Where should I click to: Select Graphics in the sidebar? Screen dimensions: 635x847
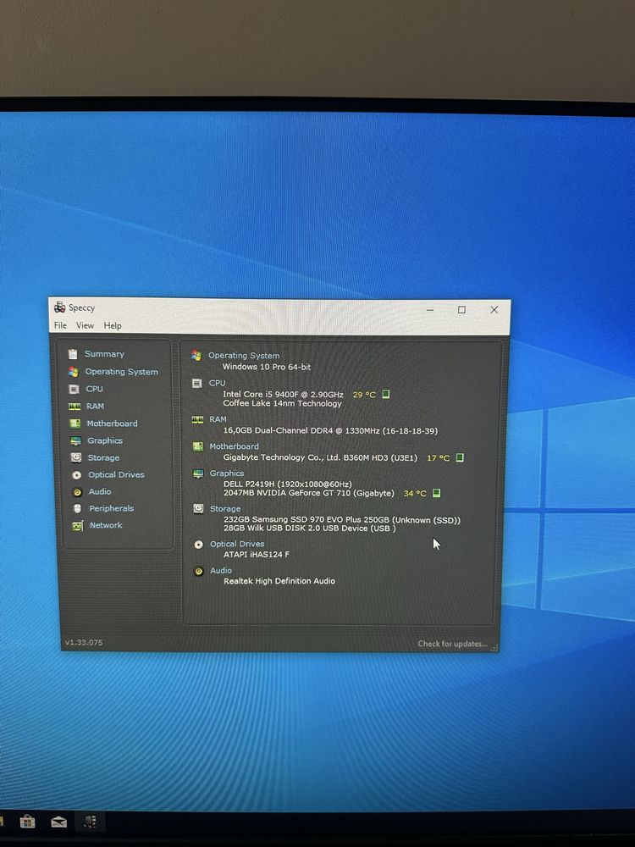[105, 440]
